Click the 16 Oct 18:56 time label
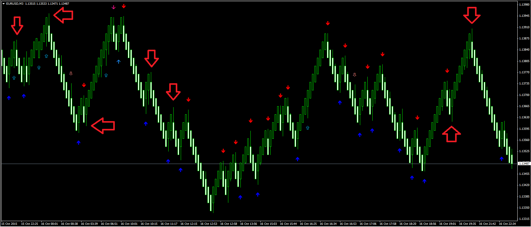 pos(428,224)
